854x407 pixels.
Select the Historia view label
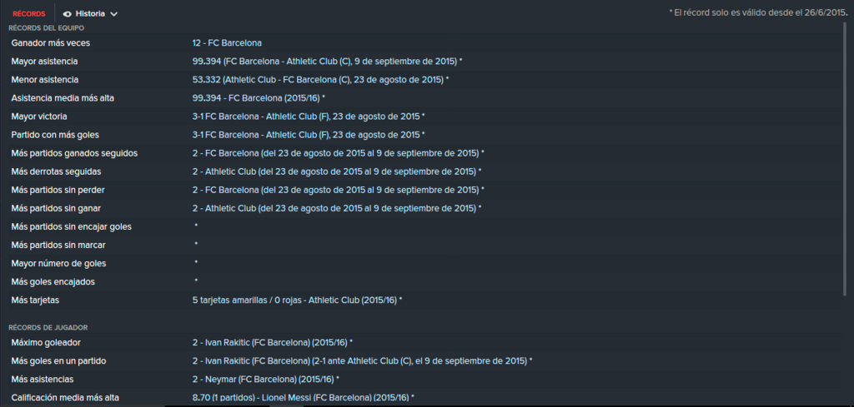click(90, 14)
